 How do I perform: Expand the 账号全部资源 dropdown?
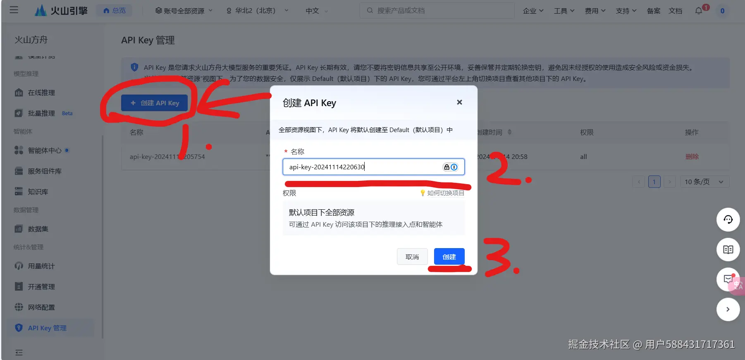[x=184, y=10]
